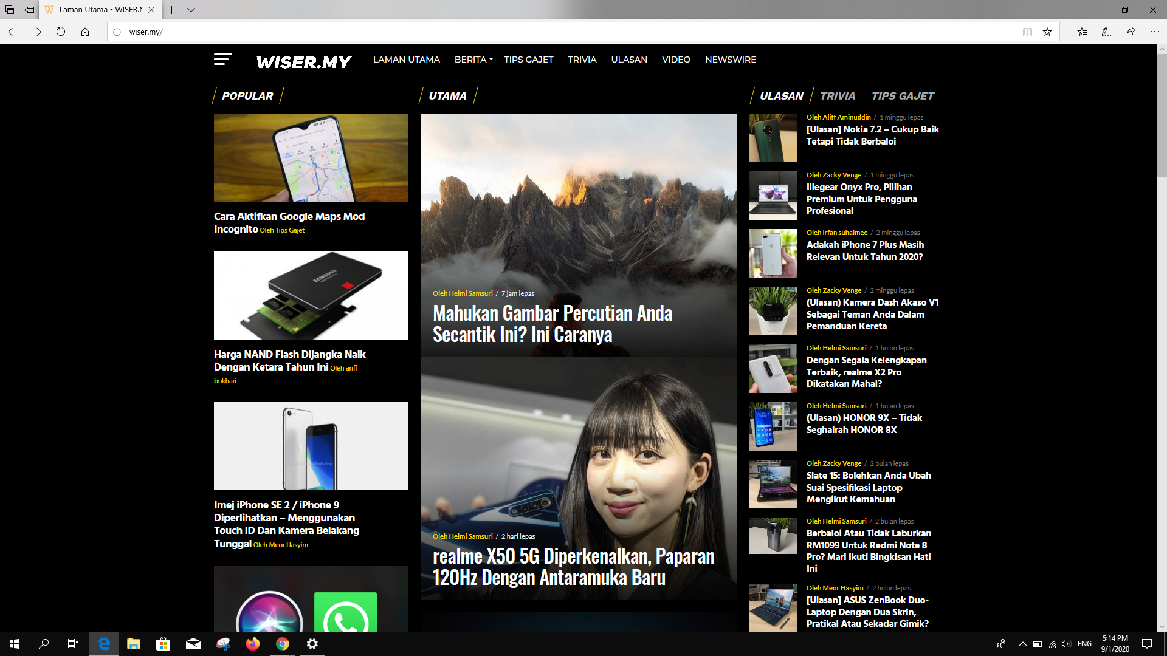
Task: Add page to favorites with star icon
Action: pos(1047,32)
